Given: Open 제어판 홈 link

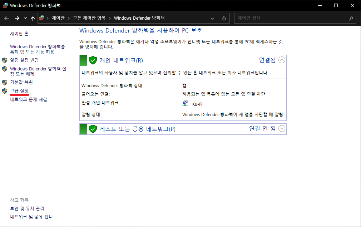Looking at the screenshot, I should tap(19, 34).
